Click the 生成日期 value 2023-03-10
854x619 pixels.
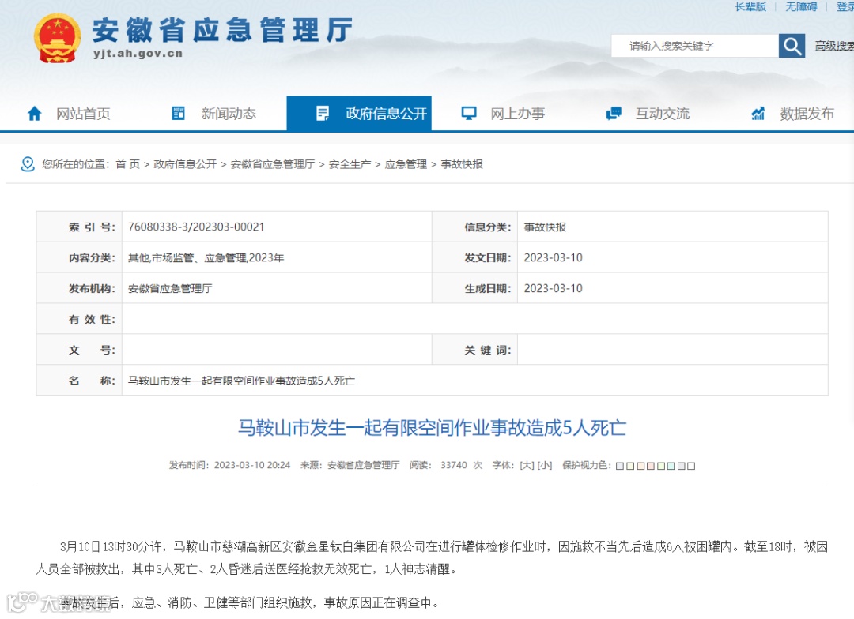[x=553, y=288]
